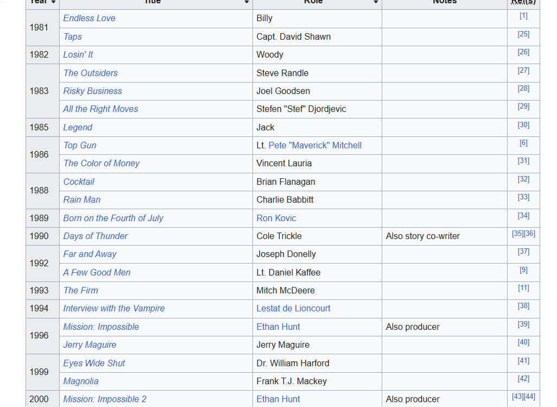
Task: Click the Magnolia film link
Action: tap(81, 381)
